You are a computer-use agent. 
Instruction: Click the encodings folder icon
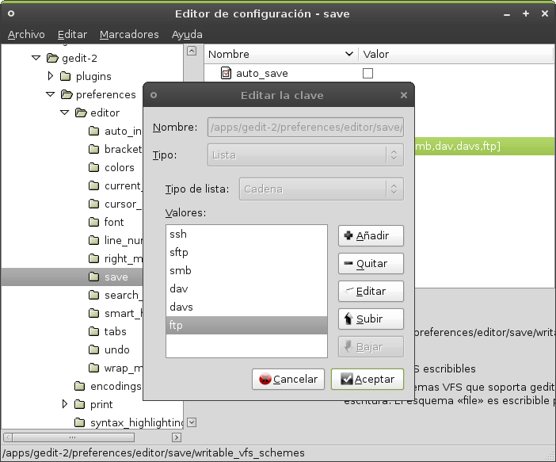79,386
